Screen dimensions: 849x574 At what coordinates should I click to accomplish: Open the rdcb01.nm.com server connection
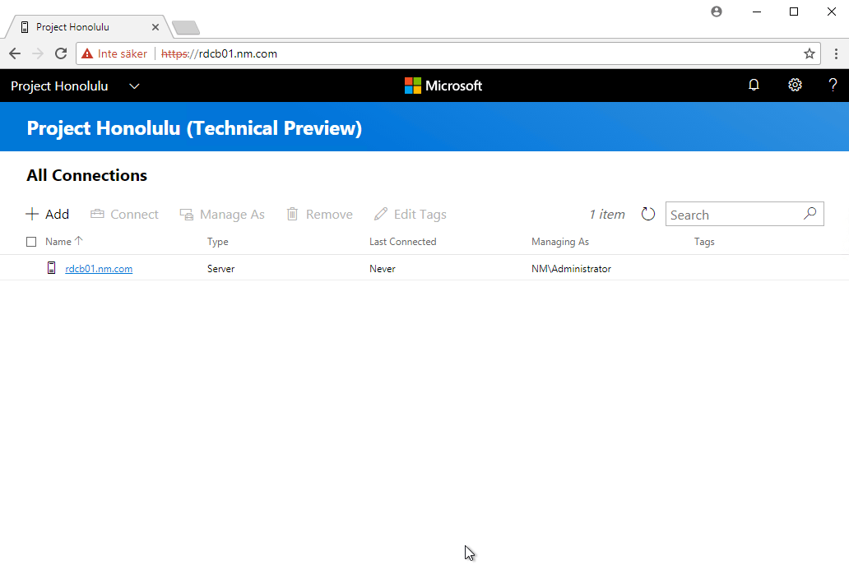99,268
